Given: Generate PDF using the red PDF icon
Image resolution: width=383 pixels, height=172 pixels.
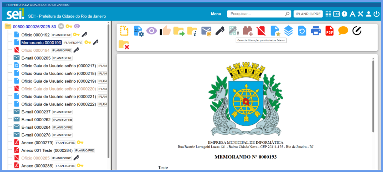Looking at the screenshot, I should [329, 31].
